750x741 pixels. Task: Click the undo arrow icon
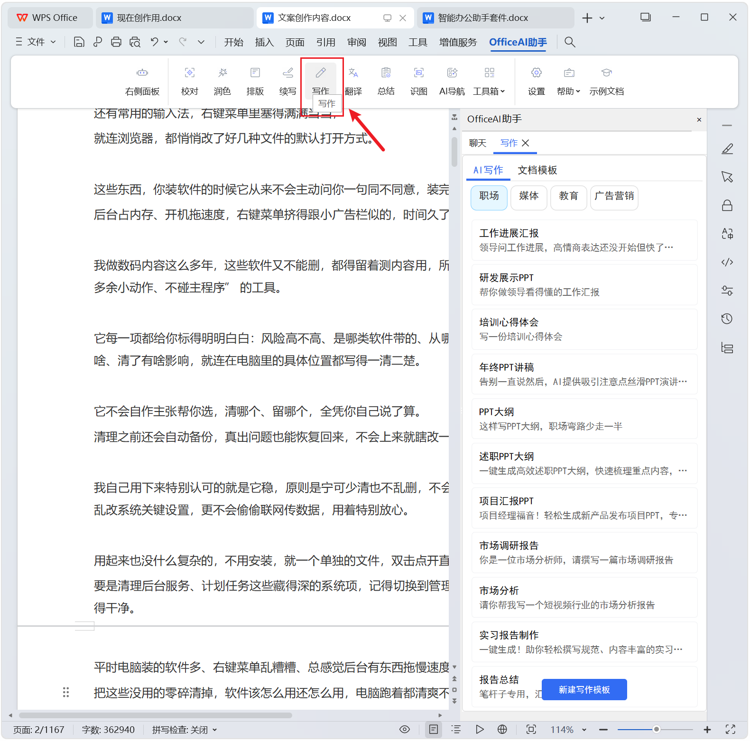[x=155, y=42]
